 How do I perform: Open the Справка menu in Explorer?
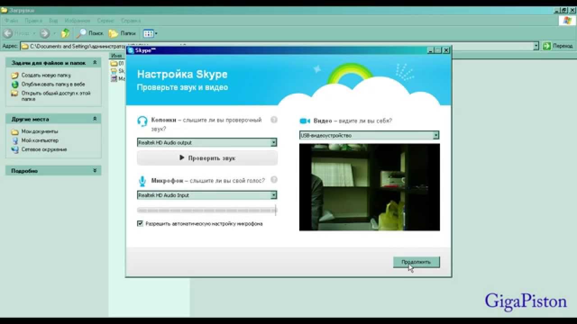click(x=131, y=21)
